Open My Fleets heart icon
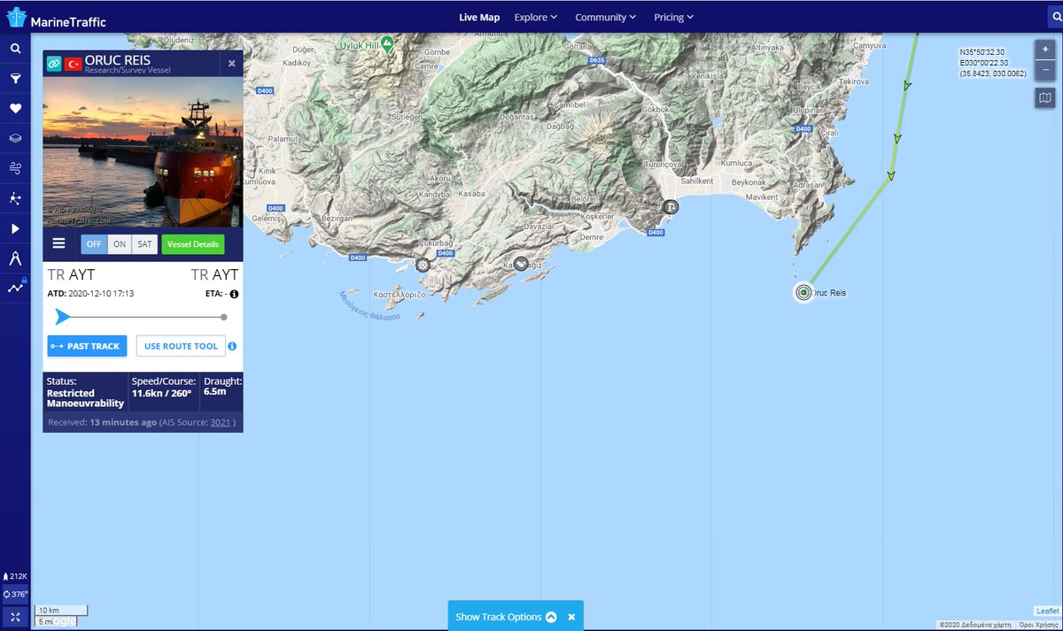 (15, 109)
